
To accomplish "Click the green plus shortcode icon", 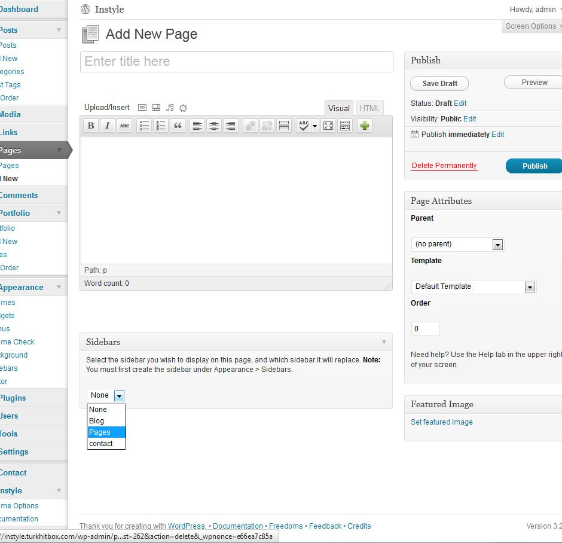I will point(365,126).
